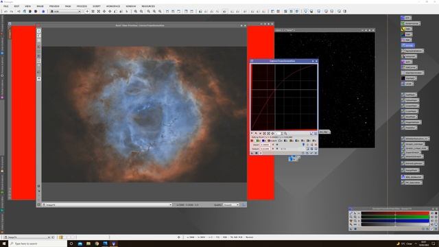
Task: Click the gray luminance bar in ScreenTransferFunction
Action: click(x=395, y=224)
